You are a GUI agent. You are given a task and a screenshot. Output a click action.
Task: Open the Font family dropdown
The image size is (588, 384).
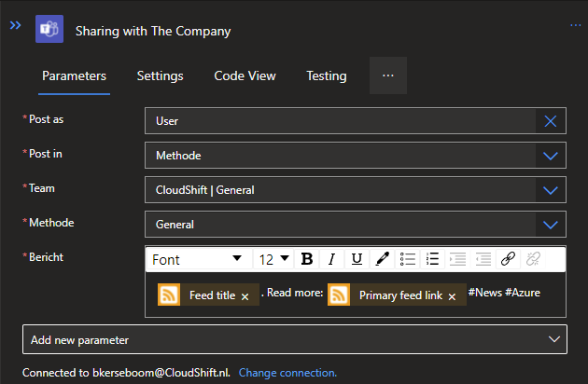tap(198, 259)
